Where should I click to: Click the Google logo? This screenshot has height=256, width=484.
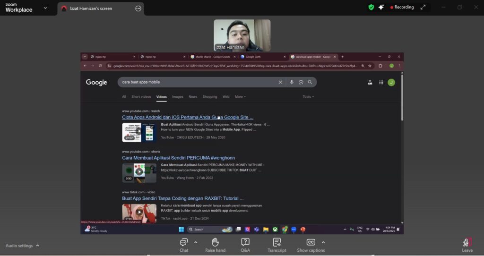(x=96, y=82)
